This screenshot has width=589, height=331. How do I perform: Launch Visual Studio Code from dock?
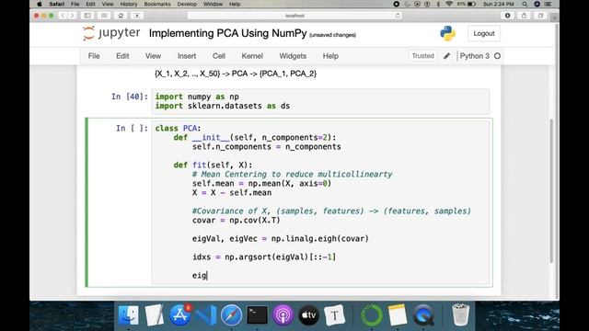pyautogui.click(x=206, y=314)
